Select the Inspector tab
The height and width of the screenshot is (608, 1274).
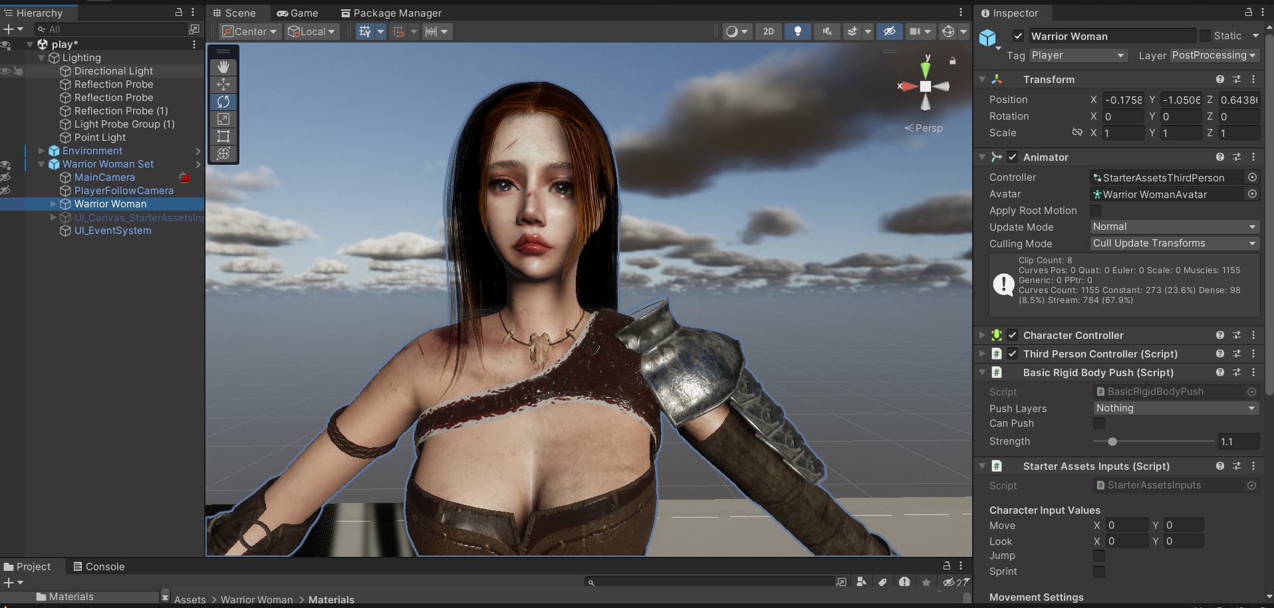pyautogui.click(x=1009, y=13)
